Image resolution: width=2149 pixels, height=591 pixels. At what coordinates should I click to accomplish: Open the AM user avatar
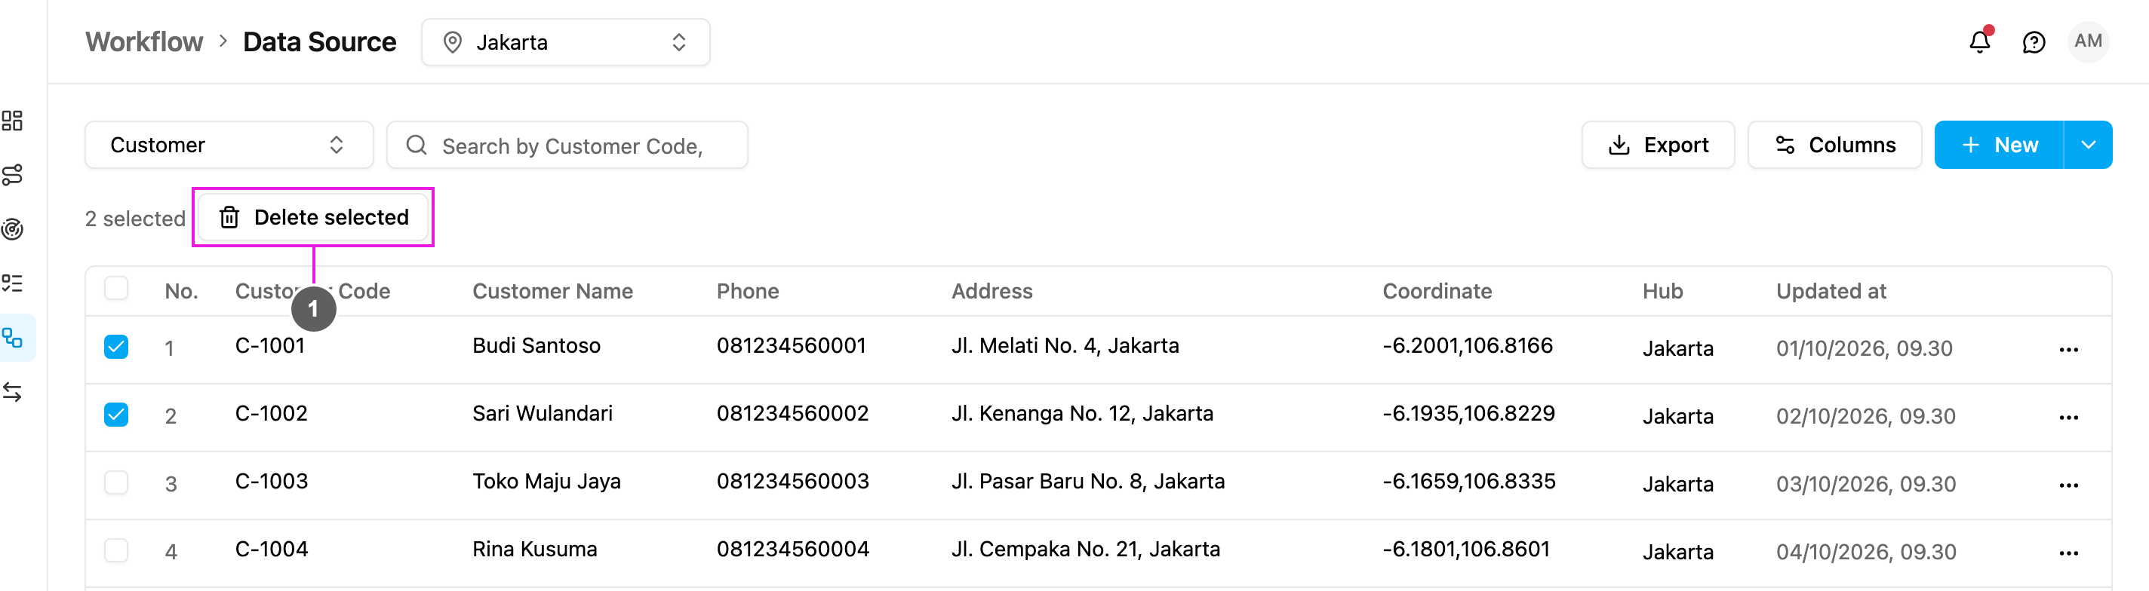coord(2088,41)
